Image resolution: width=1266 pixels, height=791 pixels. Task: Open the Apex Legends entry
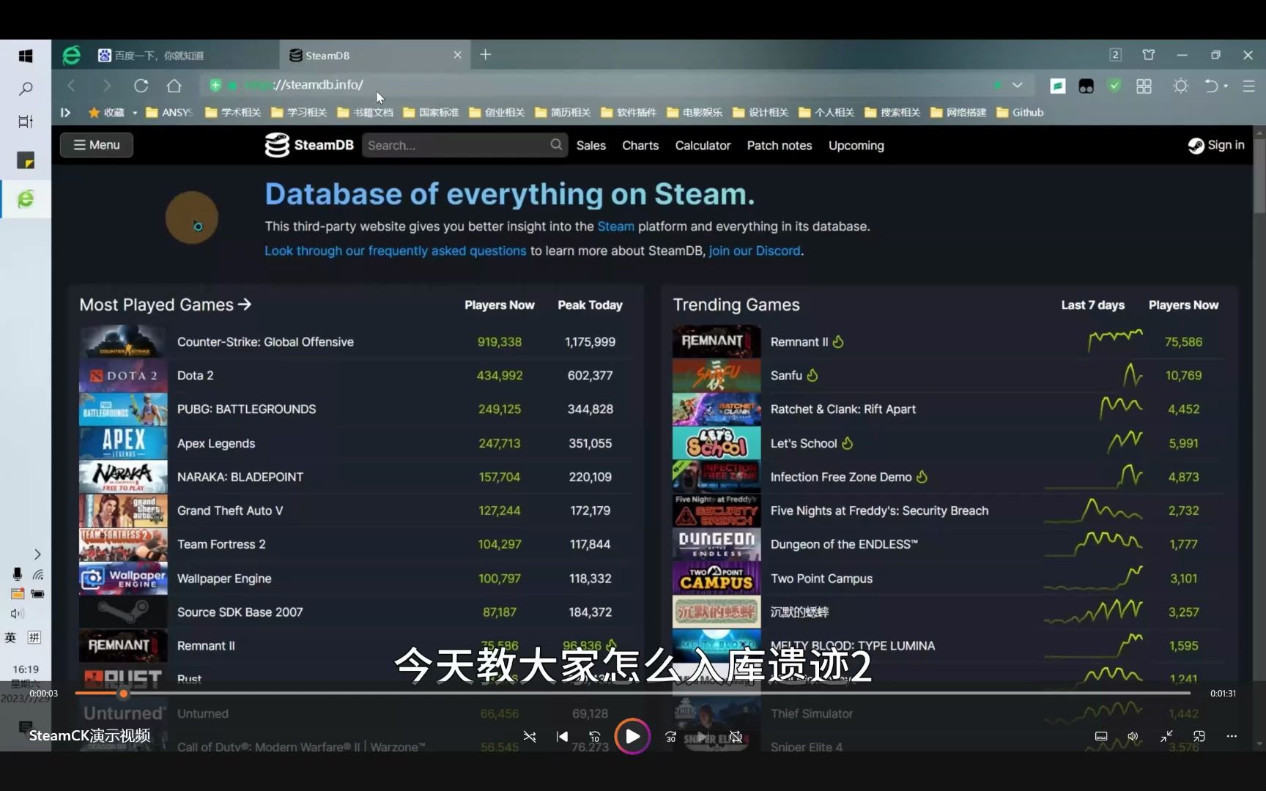[x=216, y=443]
